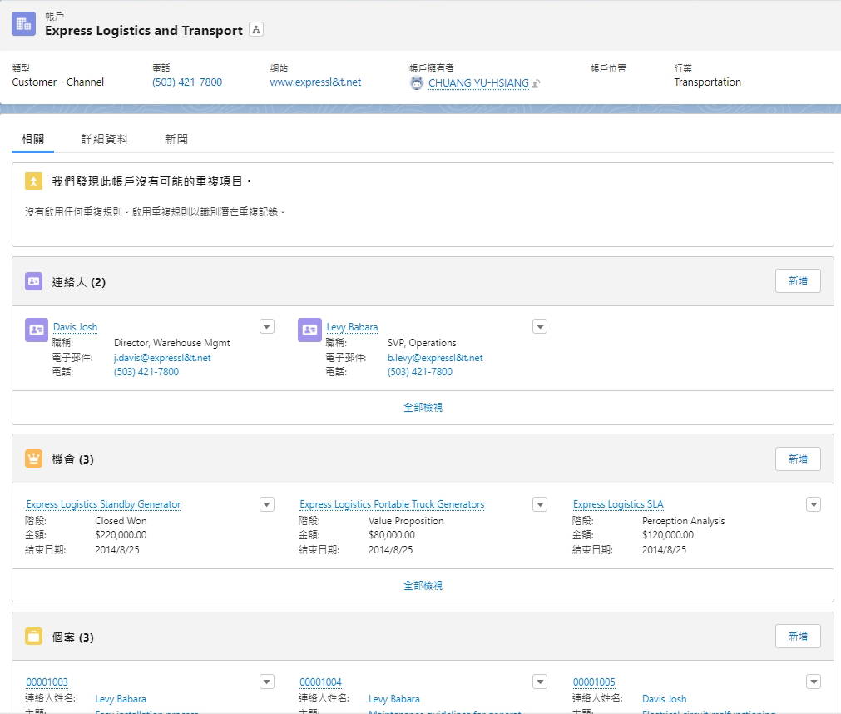Click the purple 連絡人 section icon
This screenshot has width=841, height=714.
pyautogui.click(x=34, y=281)
